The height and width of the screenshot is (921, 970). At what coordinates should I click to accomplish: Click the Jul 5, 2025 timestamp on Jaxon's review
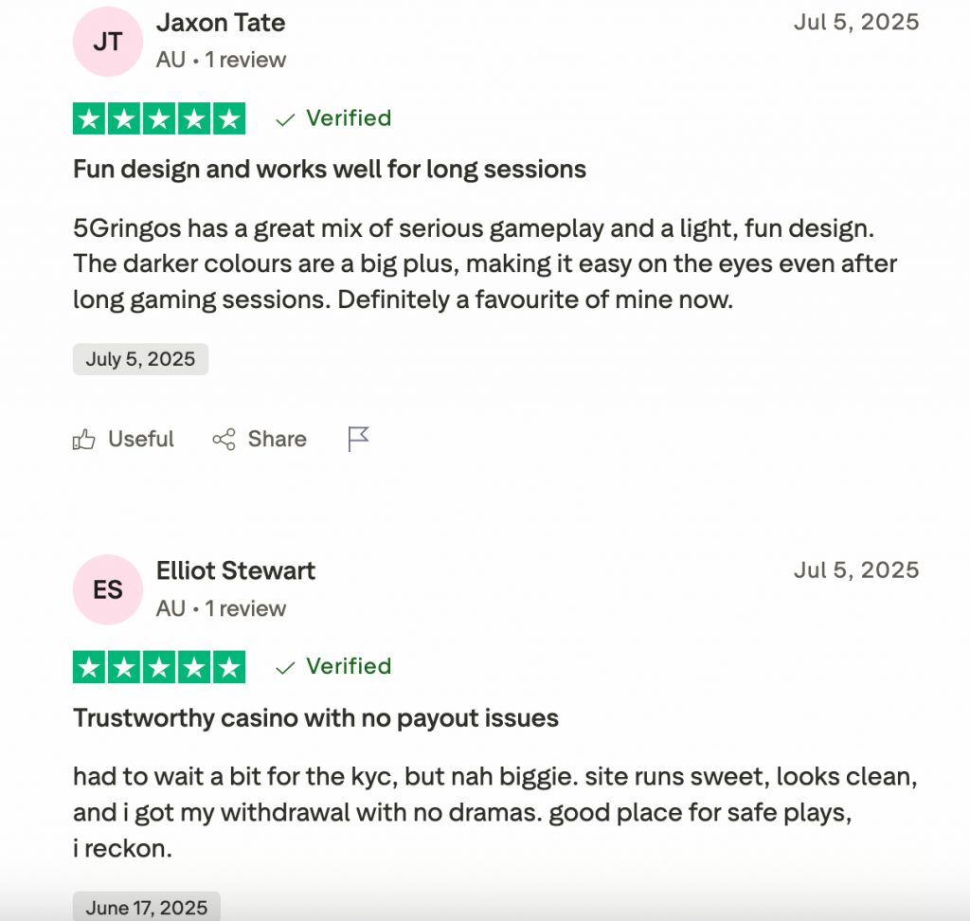point(856,23)
